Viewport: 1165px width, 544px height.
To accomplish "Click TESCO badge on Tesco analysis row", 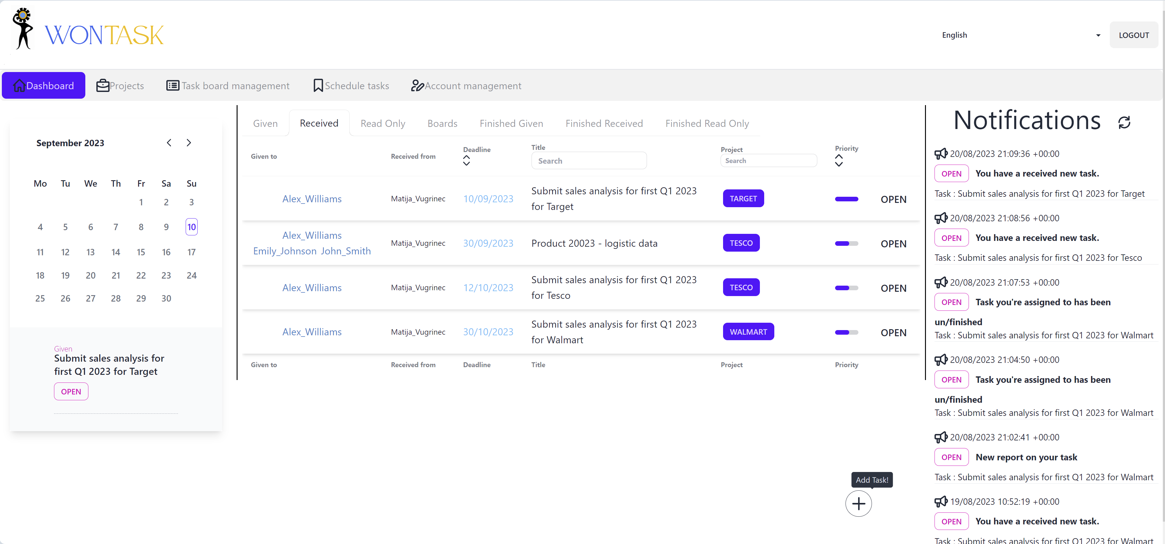I will [x=741, y=287].
